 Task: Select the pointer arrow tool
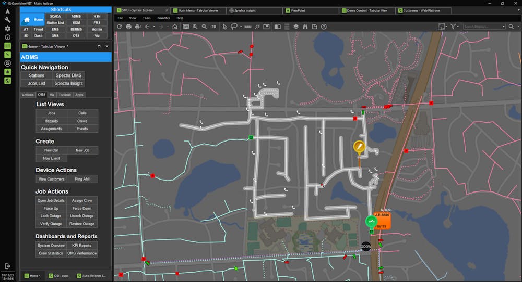click(x=224, y=27)
